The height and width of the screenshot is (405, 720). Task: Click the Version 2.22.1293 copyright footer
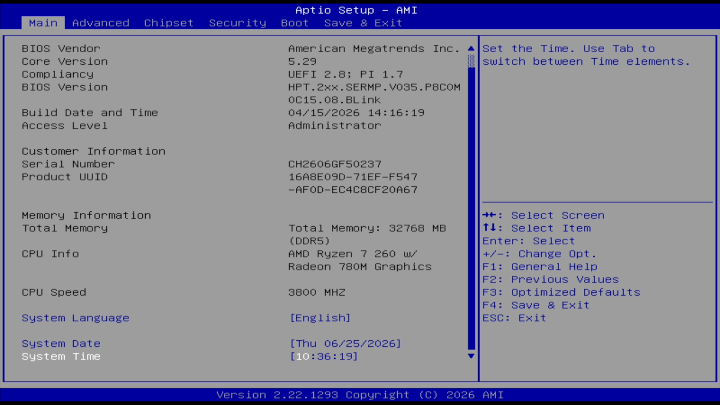tap(360, 395)
